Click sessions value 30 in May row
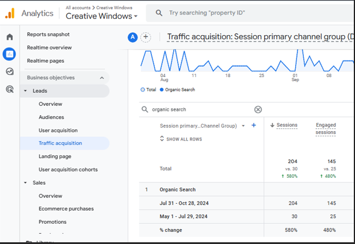Image resolution: width=355 pixels, height=244 pixels. click(x=295, y=216)
